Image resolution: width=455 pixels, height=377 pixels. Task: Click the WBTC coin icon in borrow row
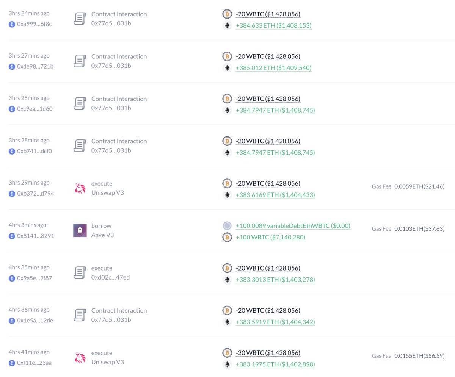click(x=227, y=237)
